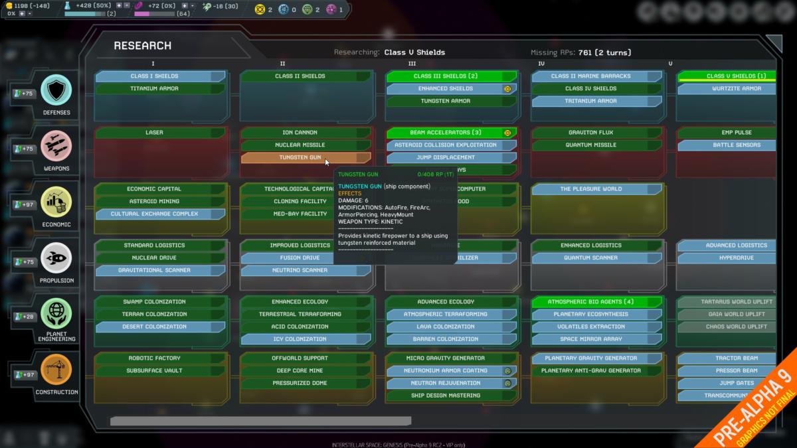Choose the Quantum Missile technology
The width and height of the screenshot is (797, 448).
(596, 145)
